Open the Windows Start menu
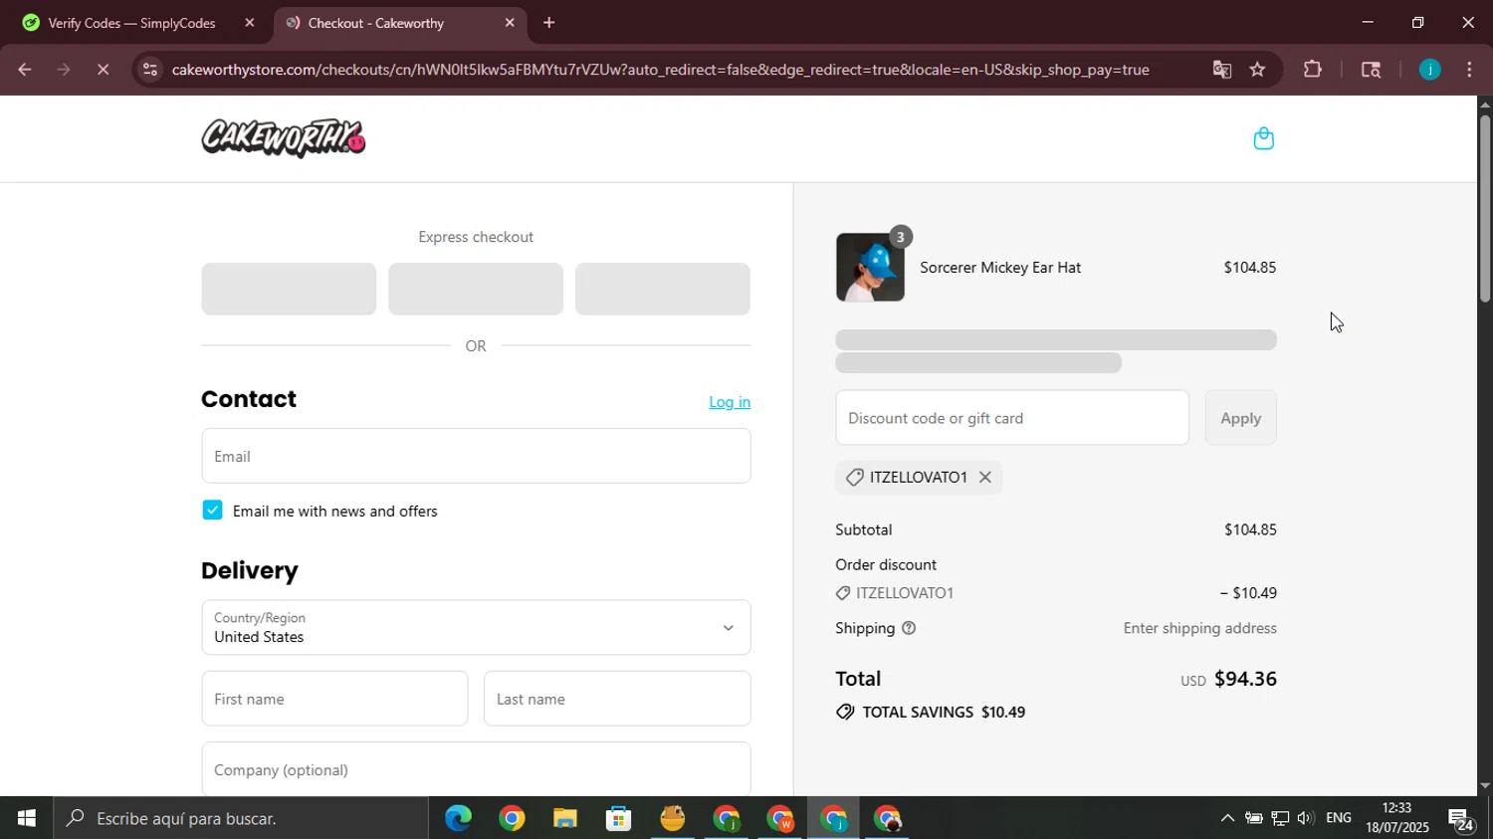 (27, 818)
